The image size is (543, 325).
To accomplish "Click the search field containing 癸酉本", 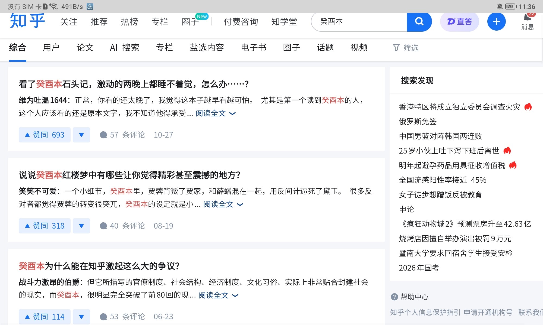I will point(358,22).
